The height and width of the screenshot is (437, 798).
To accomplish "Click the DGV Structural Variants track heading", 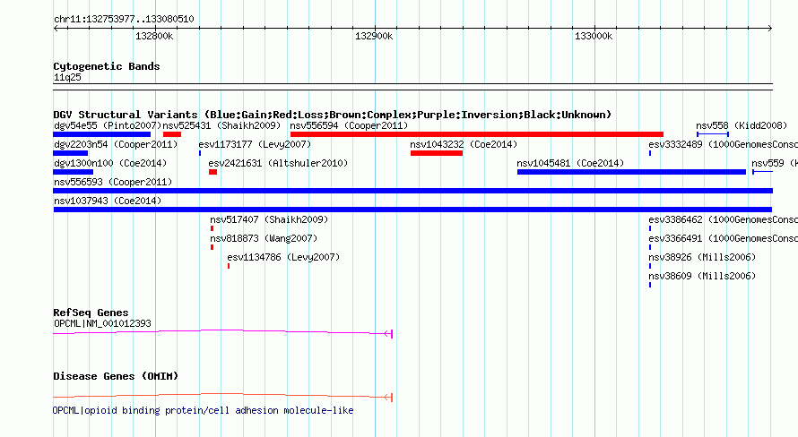I will coord(332,115).
